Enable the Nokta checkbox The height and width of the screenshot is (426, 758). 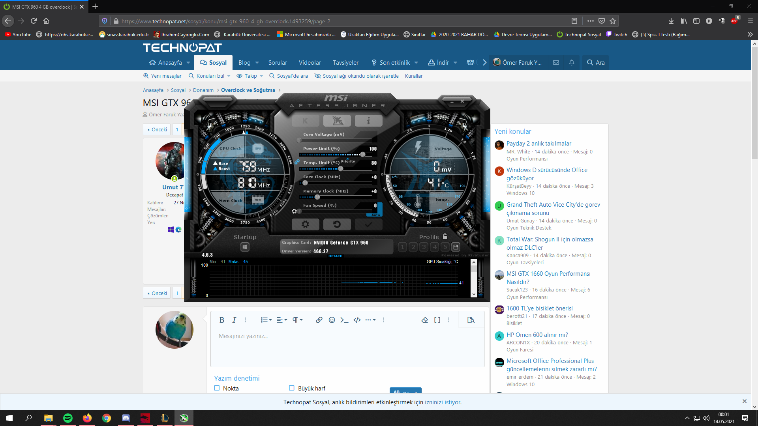217,388
